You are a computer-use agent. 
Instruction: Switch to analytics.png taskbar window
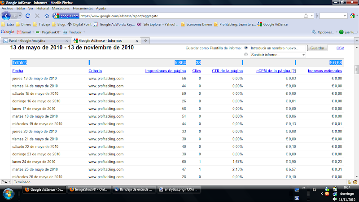[179, 189]
